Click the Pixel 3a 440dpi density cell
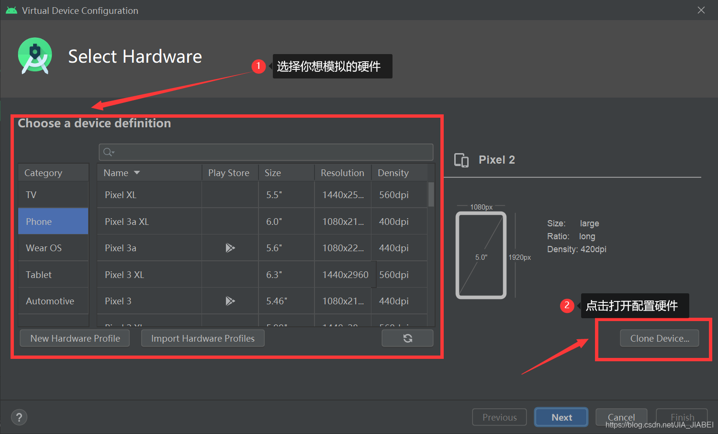Image resolution: width=718 pixels, height=434 pixels. pos(399,248)
